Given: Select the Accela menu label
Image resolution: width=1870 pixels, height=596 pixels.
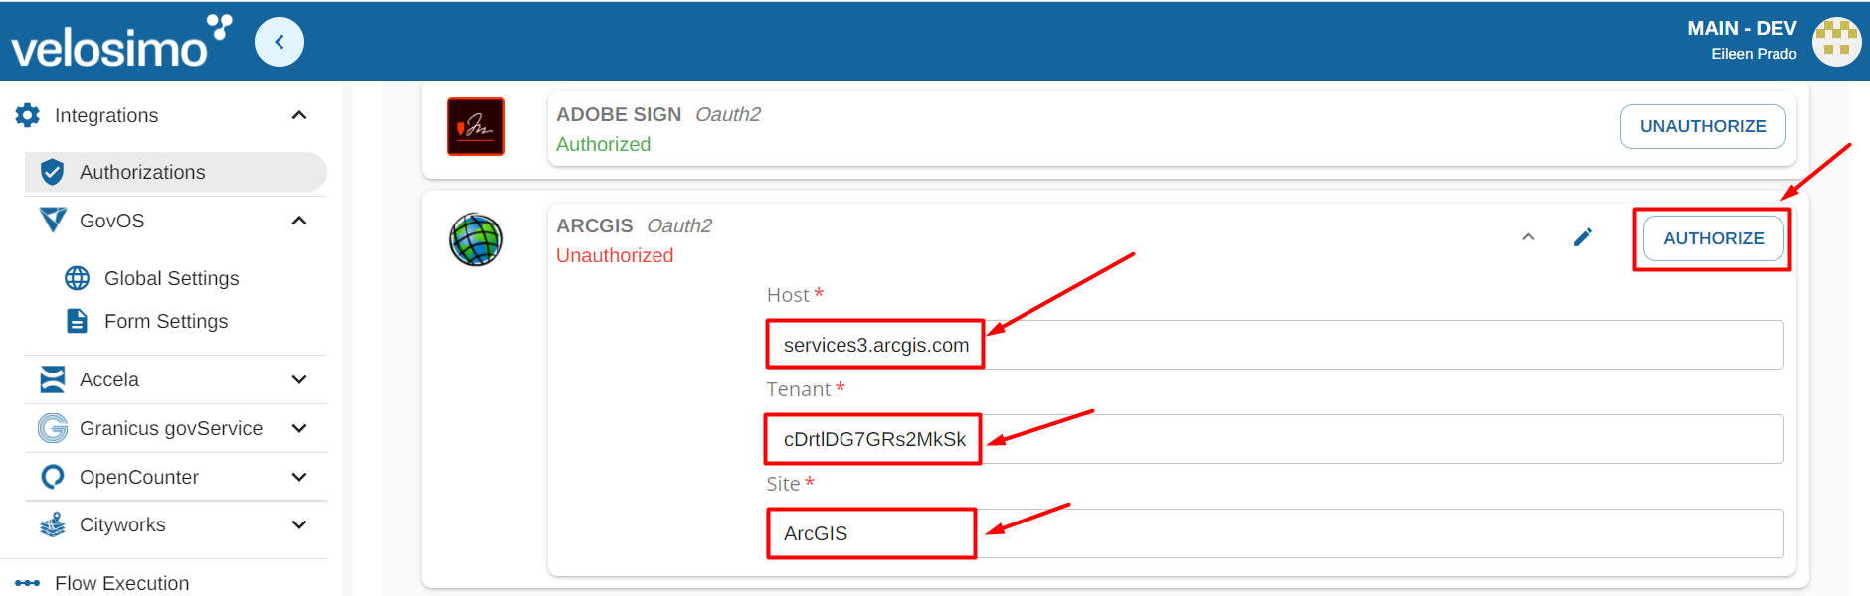Looking at the screenshot, I should (109, 379).
